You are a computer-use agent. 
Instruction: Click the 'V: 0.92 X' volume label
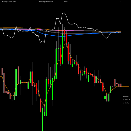(126, 100)
